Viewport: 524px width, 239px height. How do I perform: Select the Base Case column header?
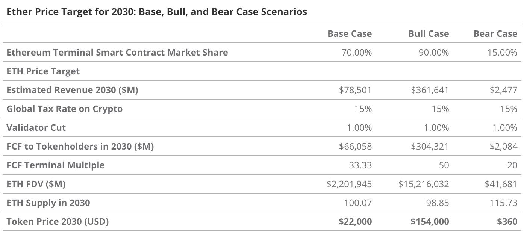(x=349, y=34)
